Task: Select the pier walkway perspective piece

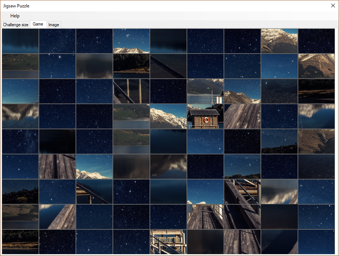Action: tap(205, 217)
